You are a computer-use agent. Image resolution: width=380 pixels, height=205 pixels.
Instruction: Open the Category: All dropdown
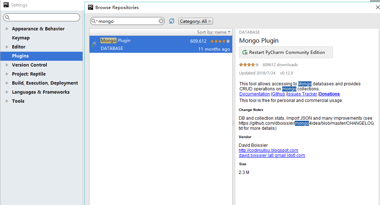click(x=196, y=21)
